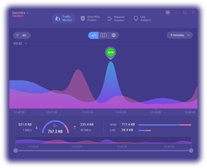
Task: Switch to the columns view icon
Action: tap(103, 35)
